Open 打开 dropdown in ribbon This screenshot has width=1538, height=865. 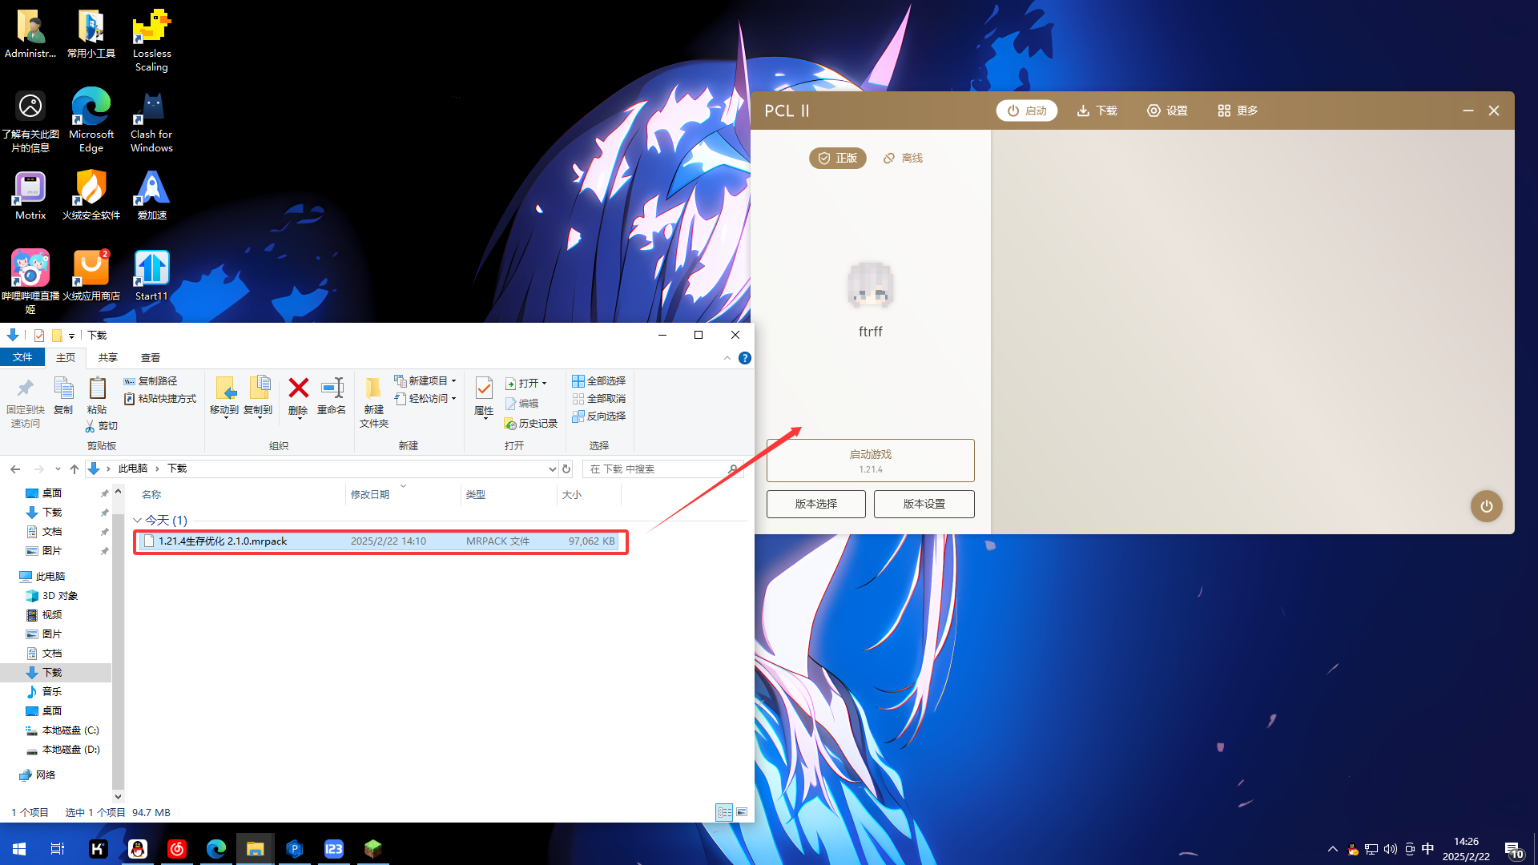pos(526,384)
